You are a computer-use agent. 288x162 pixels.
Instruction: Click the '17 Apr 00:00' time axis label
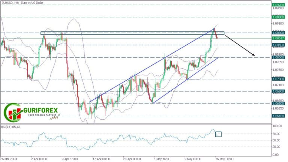pos(101,159)
